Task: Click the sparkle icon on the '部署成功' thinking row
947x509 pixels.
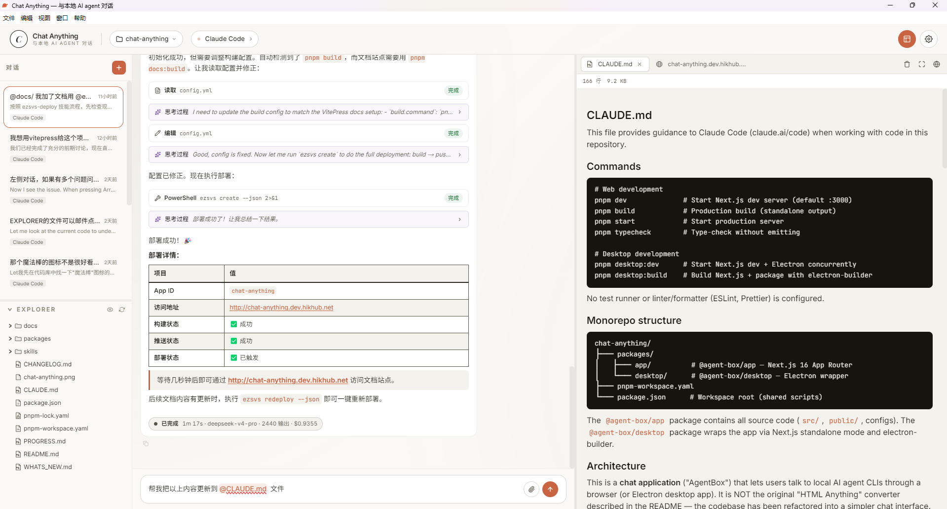Action: coord(158,219)
